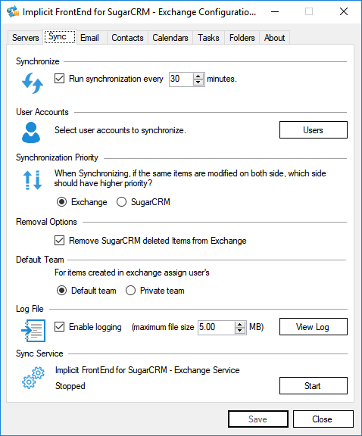Open the Calendars tab
Image resolution: width=362 pixels, height=436 pixels.
tap(170, 38)
